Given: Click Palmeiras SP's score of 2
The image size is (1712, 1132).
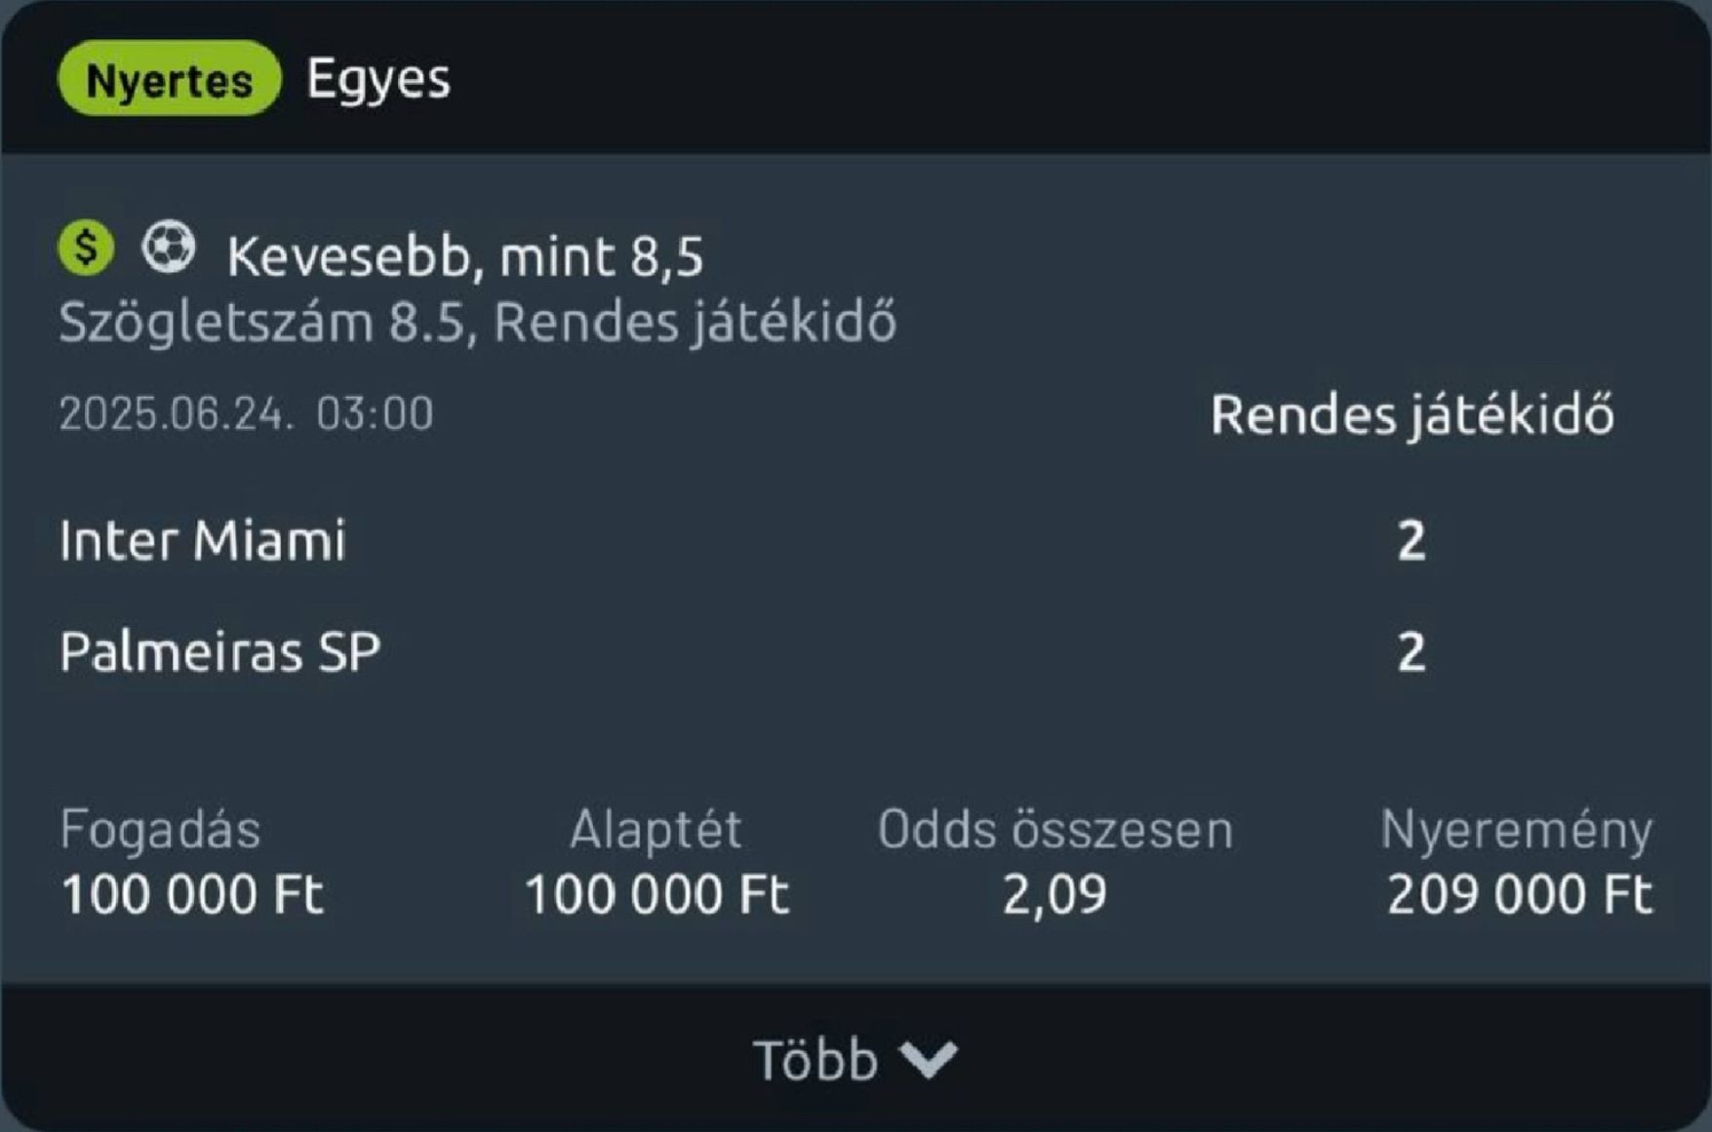Looking at the screenshot, I should click(x=1412, y=651).
